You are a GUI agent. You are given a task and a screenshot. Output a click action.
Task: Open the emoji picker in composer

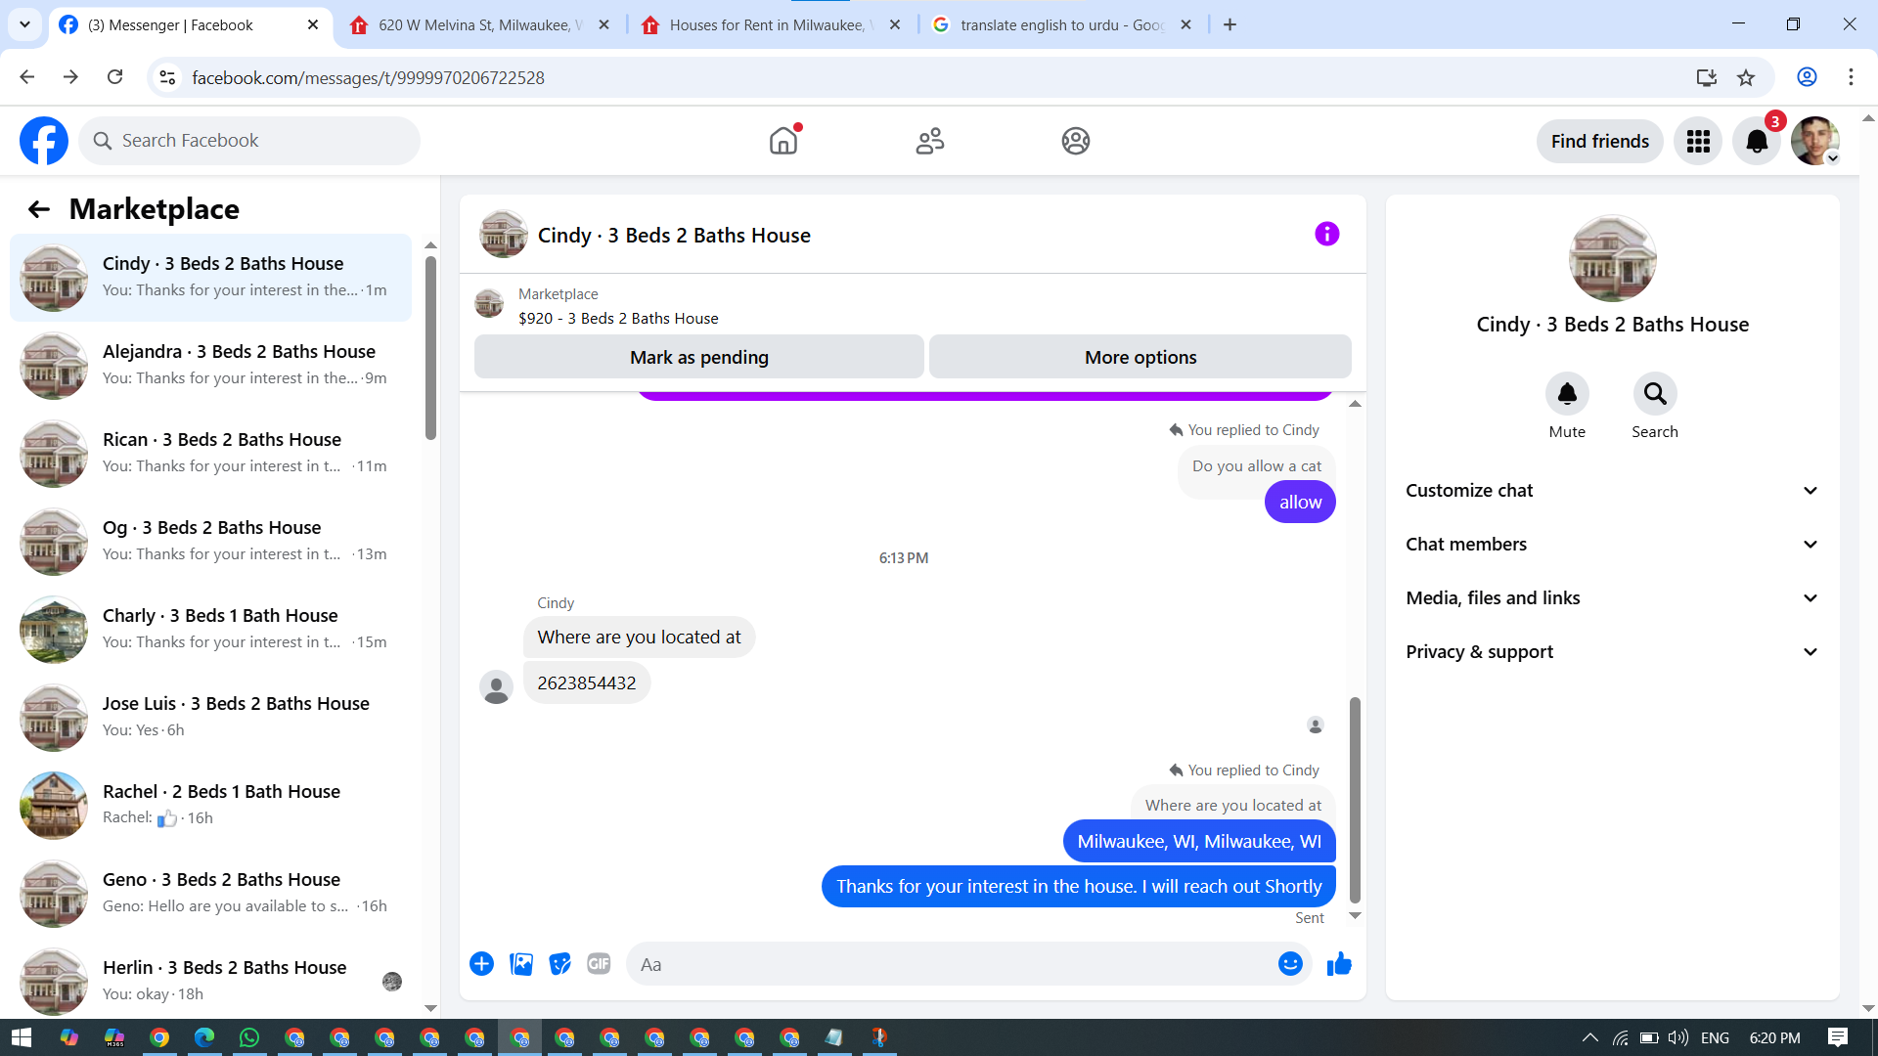coord(1291,964)
